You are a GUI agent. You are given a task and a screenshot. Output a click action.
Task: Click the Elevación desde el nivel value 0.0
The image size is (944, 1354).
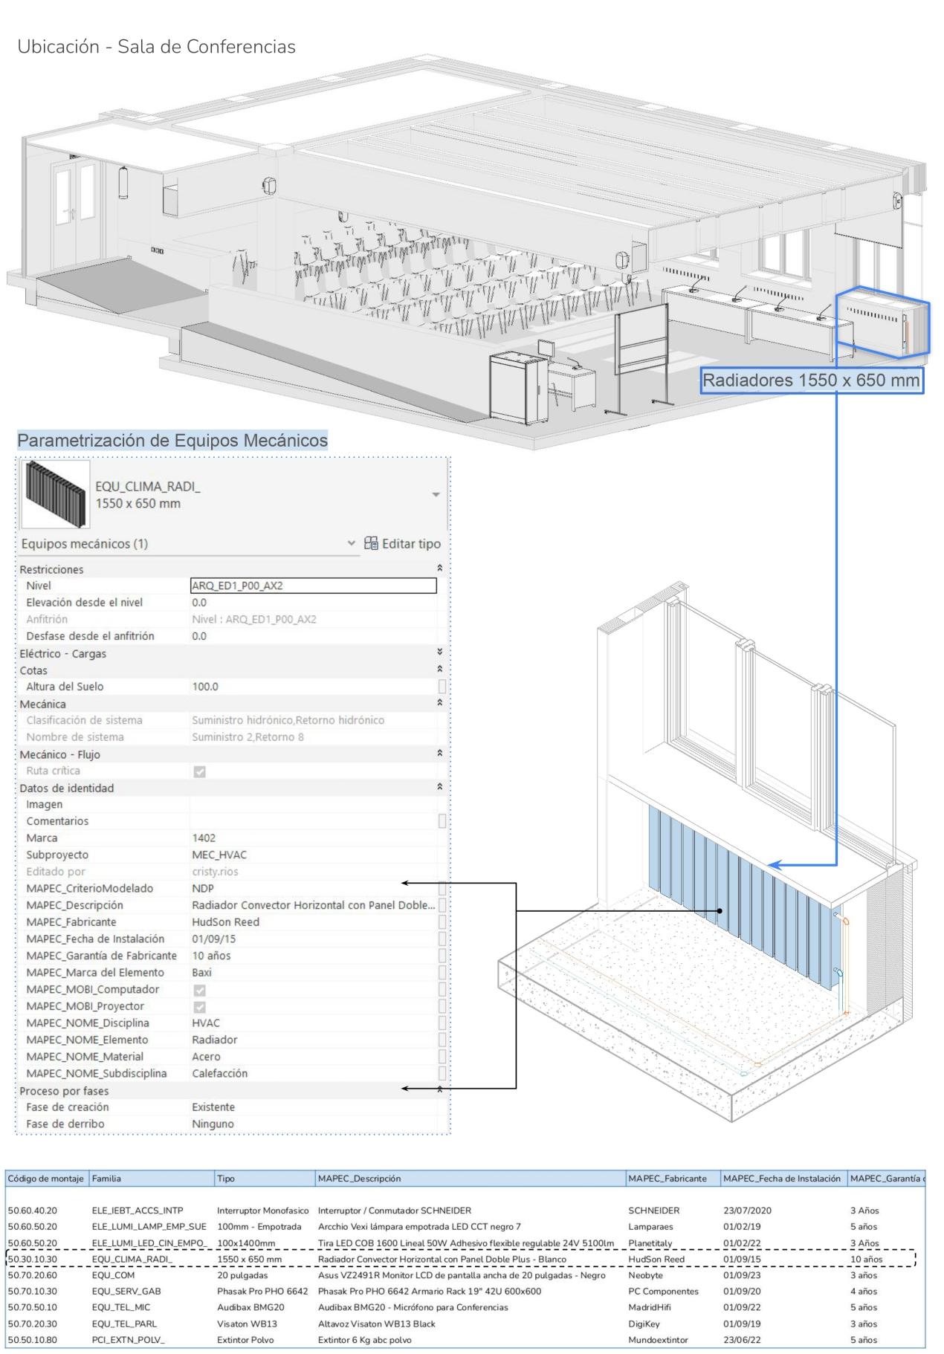[199, 603]
